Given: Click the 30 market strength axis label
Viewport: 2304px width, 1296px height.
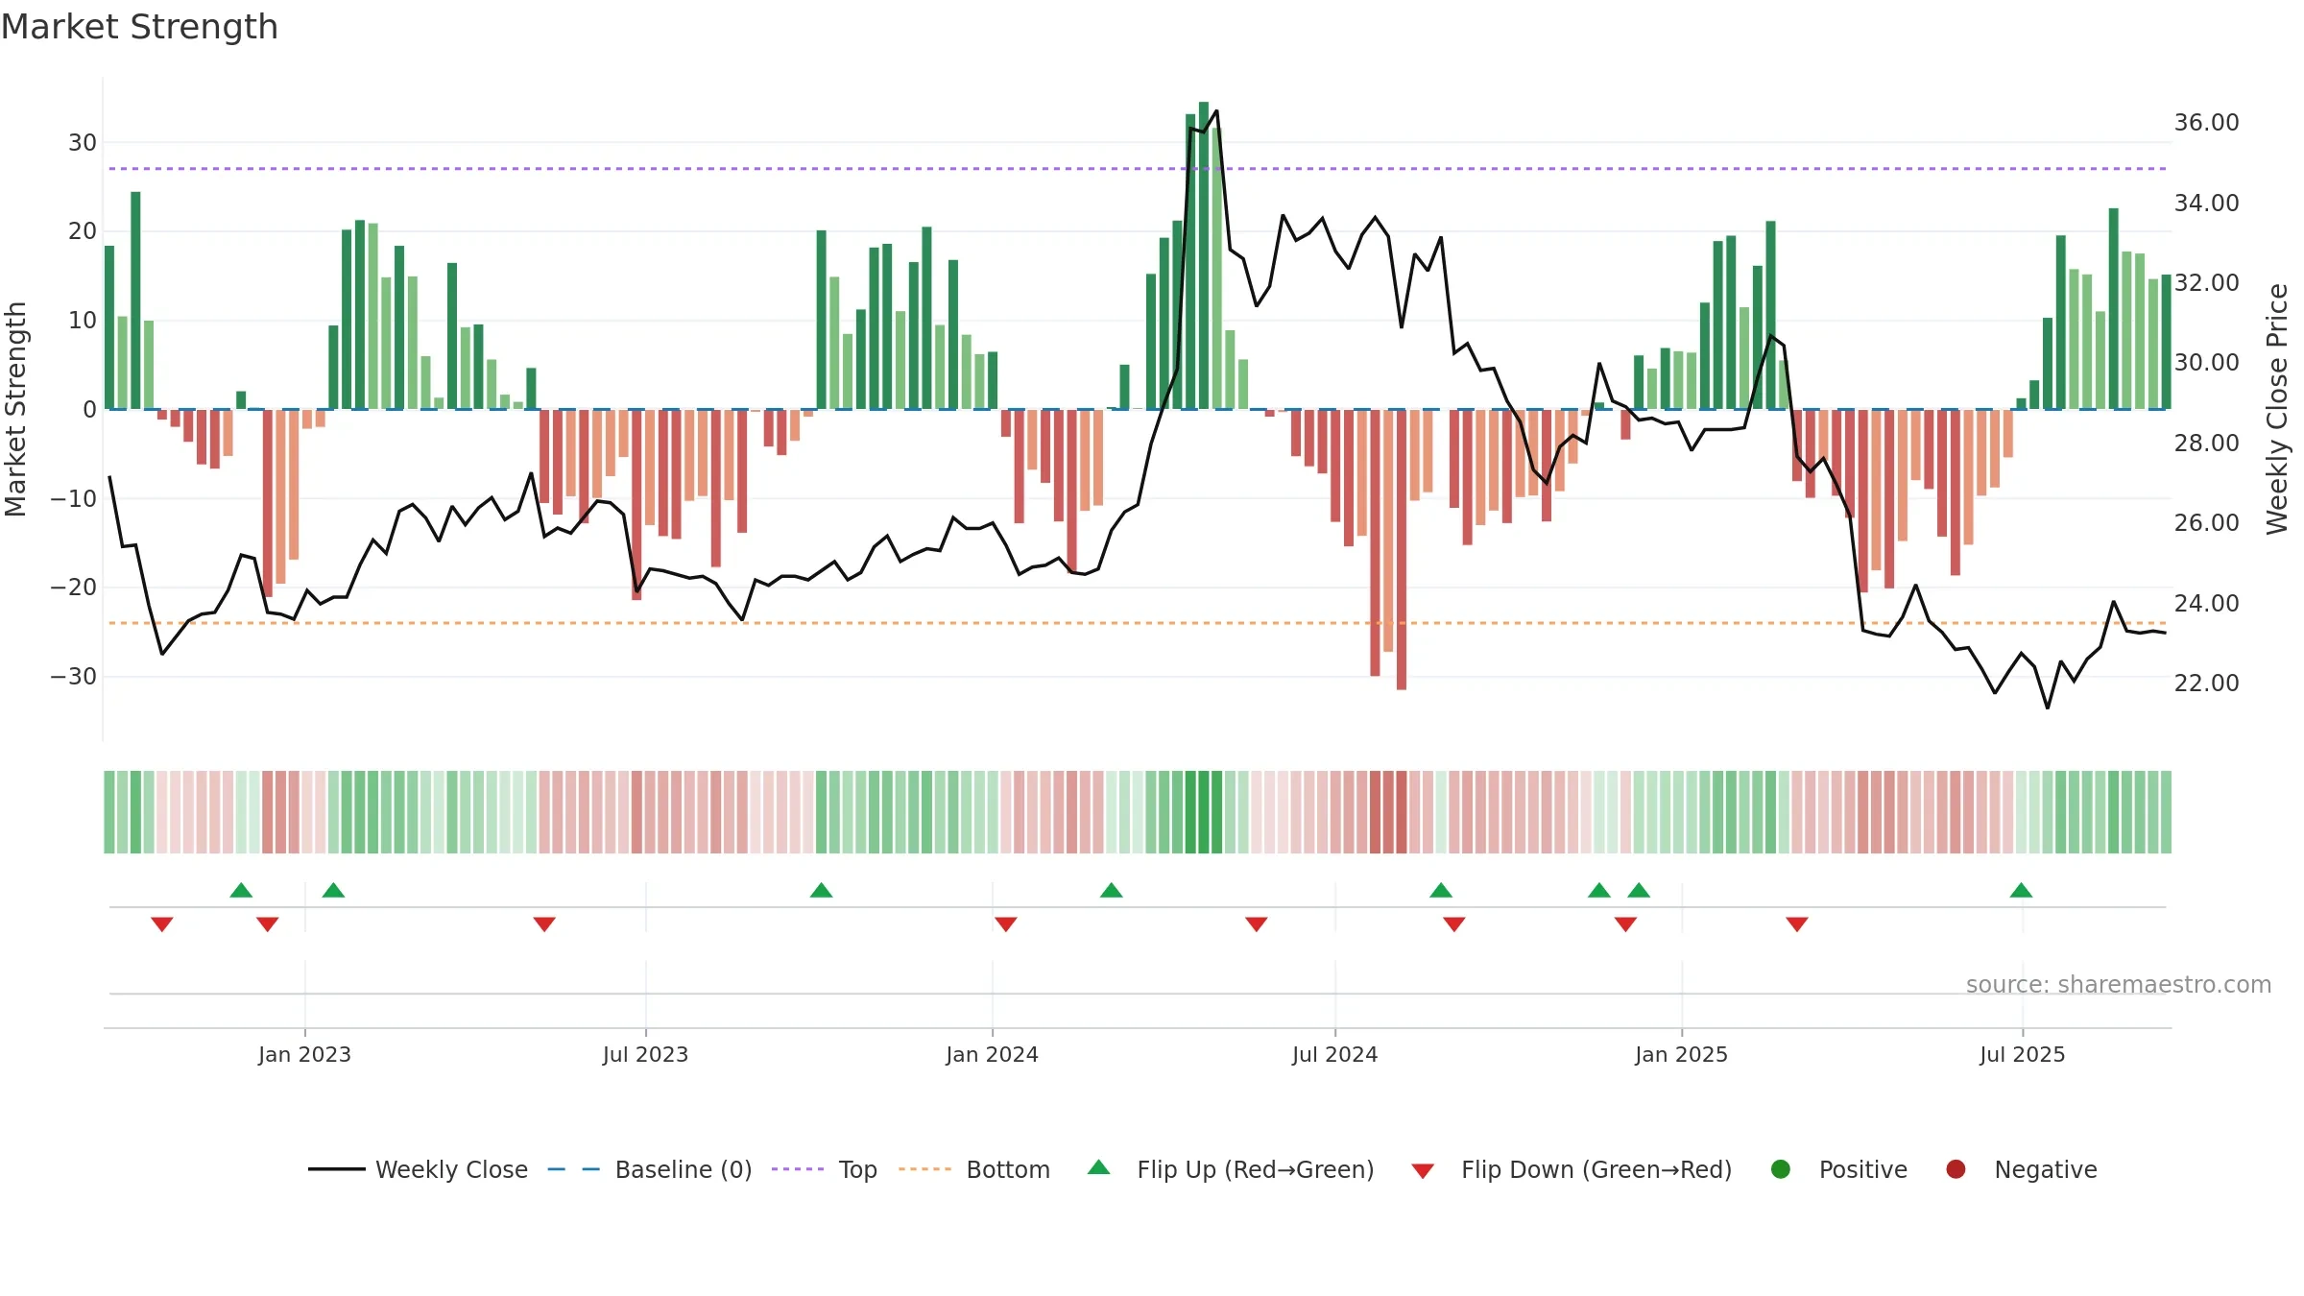Looking at the screenshot, I should coord(83,142).
